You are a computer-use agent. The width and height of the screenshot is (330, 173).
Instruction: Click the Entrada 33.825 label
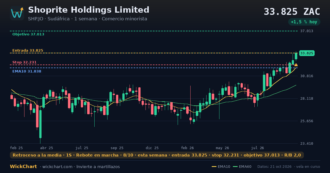[x=28, y=51]
